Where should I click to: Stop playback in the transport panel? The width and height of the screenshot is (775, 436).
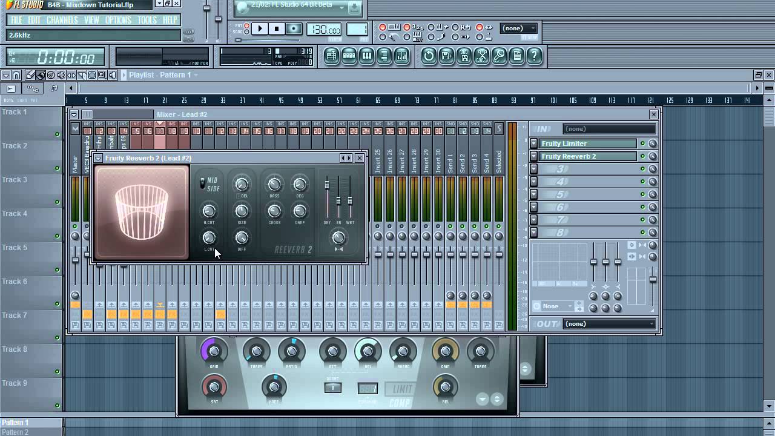click(x=277, y=28)
